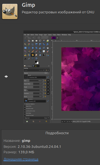Viewport: 100px width, 165px height.
Task: Adjust the Opacity slider
Action: pos(37,73)
